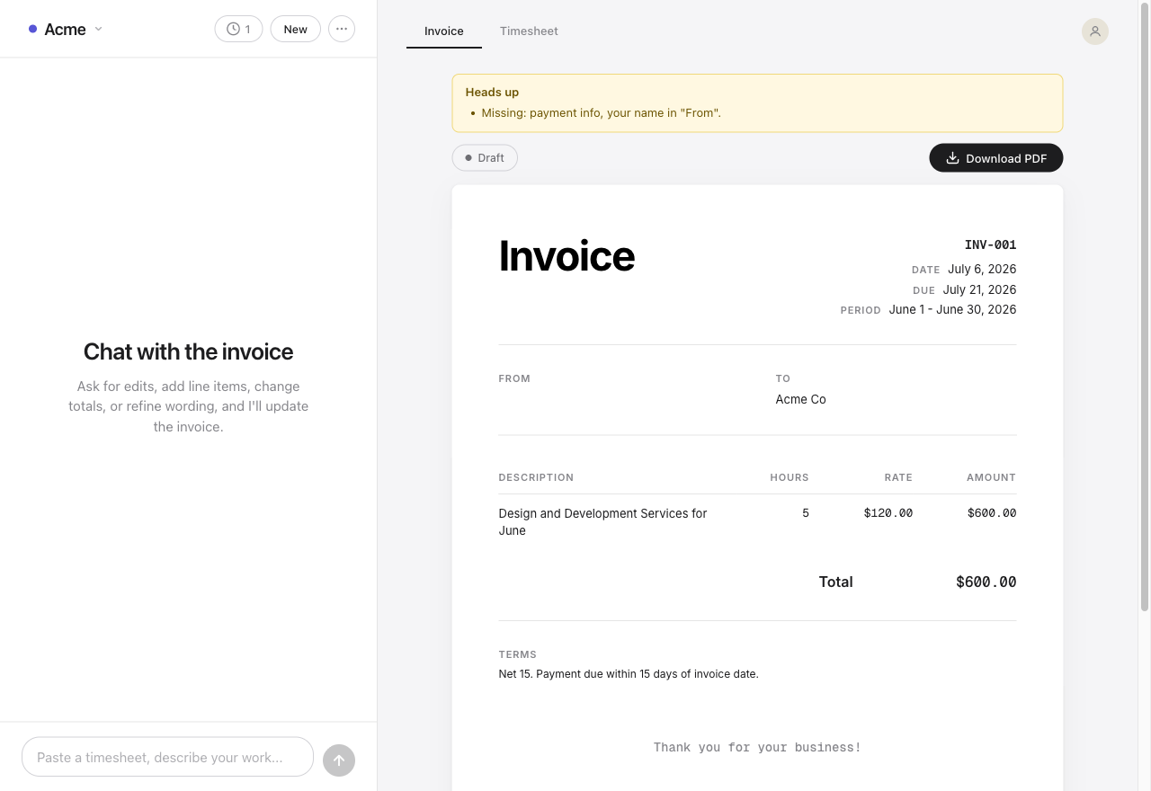1151x791 pixels.
Task: Open the history clock button showing 1
Action: tap(238, 29)
